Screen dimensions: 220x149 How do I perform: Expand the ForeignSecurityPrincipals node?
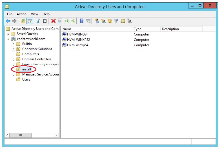pos(14,65)
